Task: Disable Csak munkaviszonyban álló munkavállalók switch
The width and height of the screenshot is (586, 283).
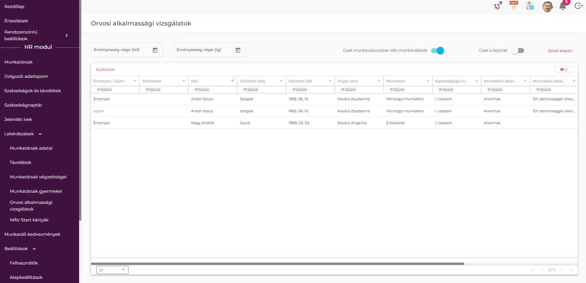Action: (x=437, y=51)
